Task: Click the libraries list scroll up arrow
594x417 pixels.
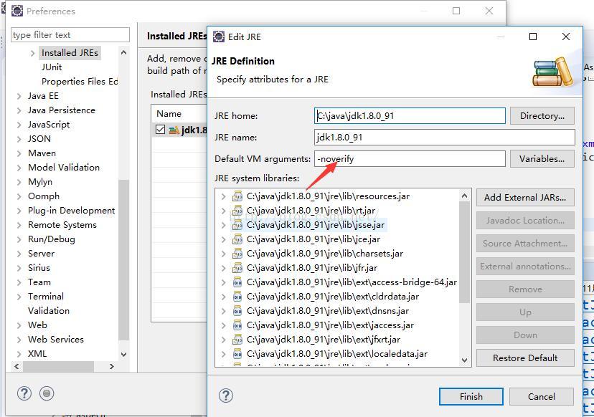Action: tap(464, 196)
